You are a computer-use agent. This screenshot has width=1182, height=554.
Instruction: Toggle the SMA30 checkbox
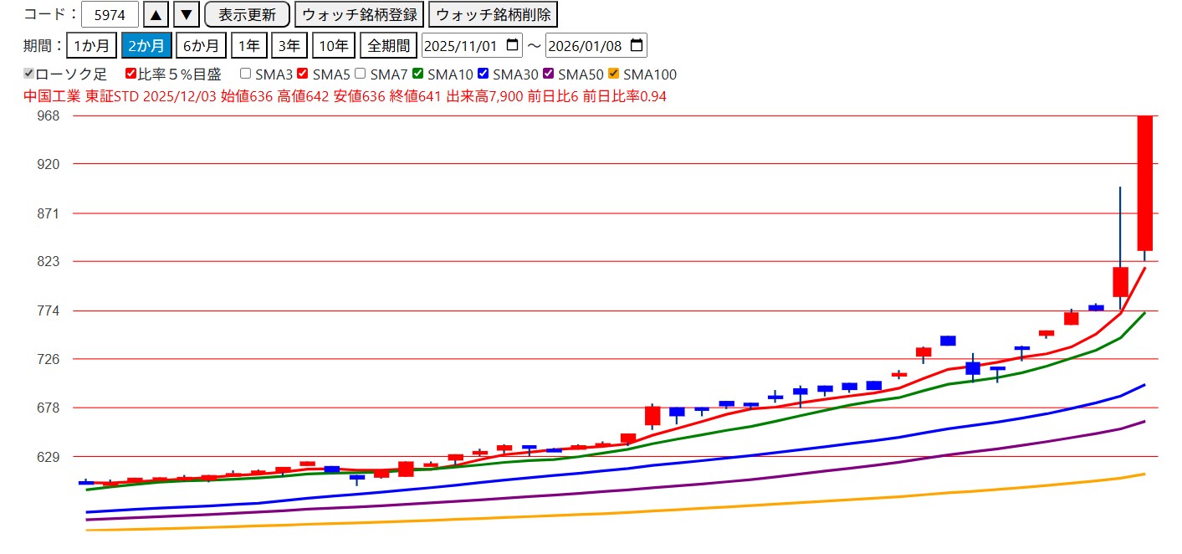(x=483, y=74)
